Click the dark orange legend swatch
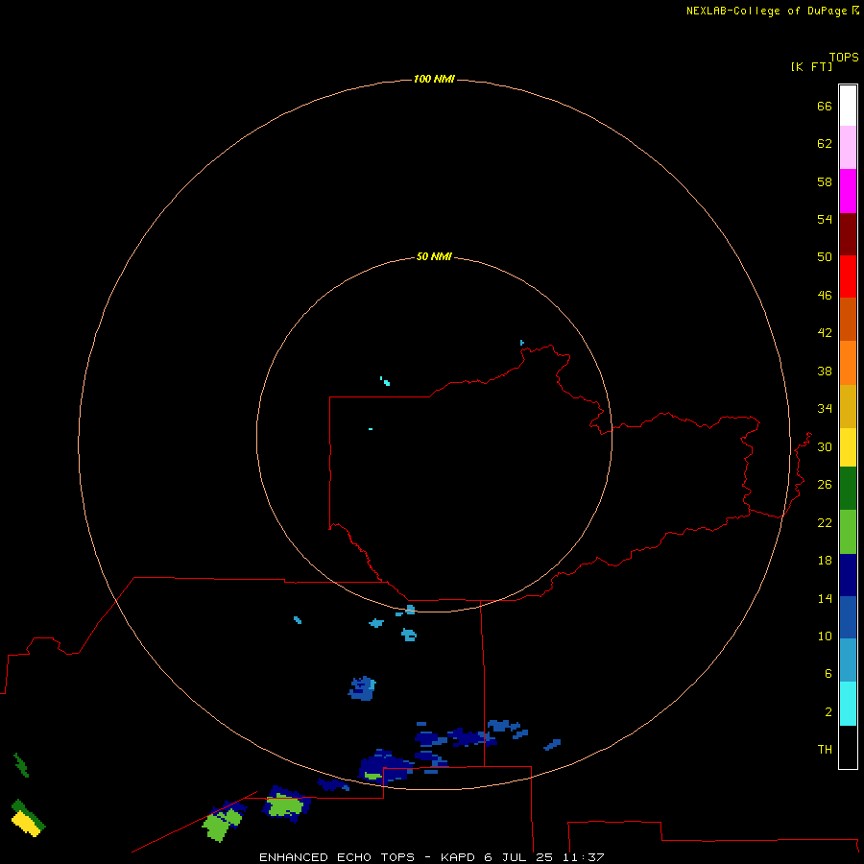 click(x=848, y=320)
